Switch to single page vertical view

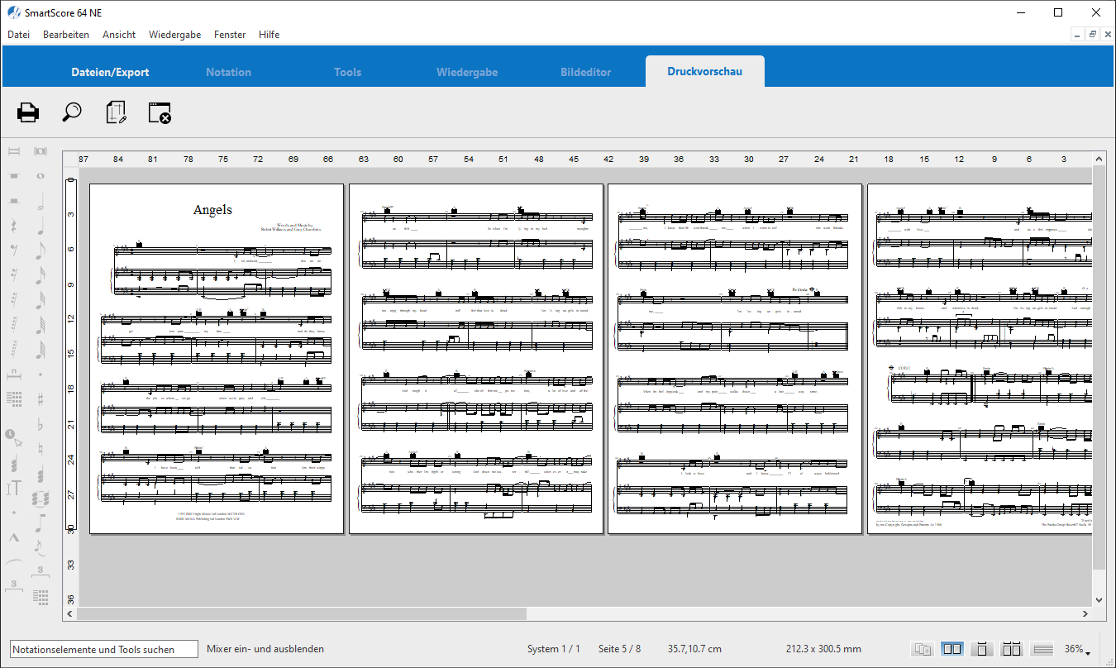(x=981, y=649)
